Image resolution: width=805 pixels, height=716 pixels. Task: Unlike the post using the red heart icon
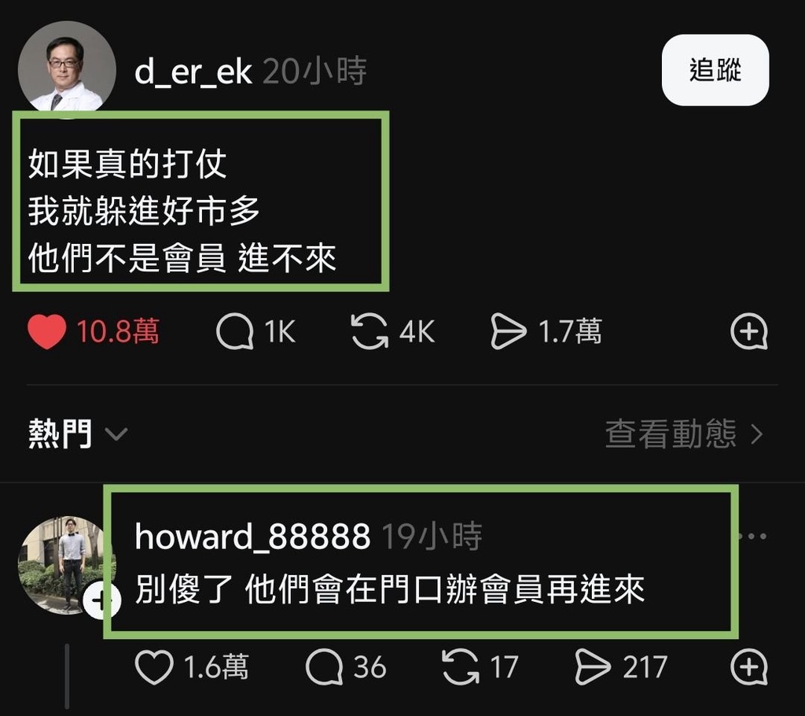[46, 331]
